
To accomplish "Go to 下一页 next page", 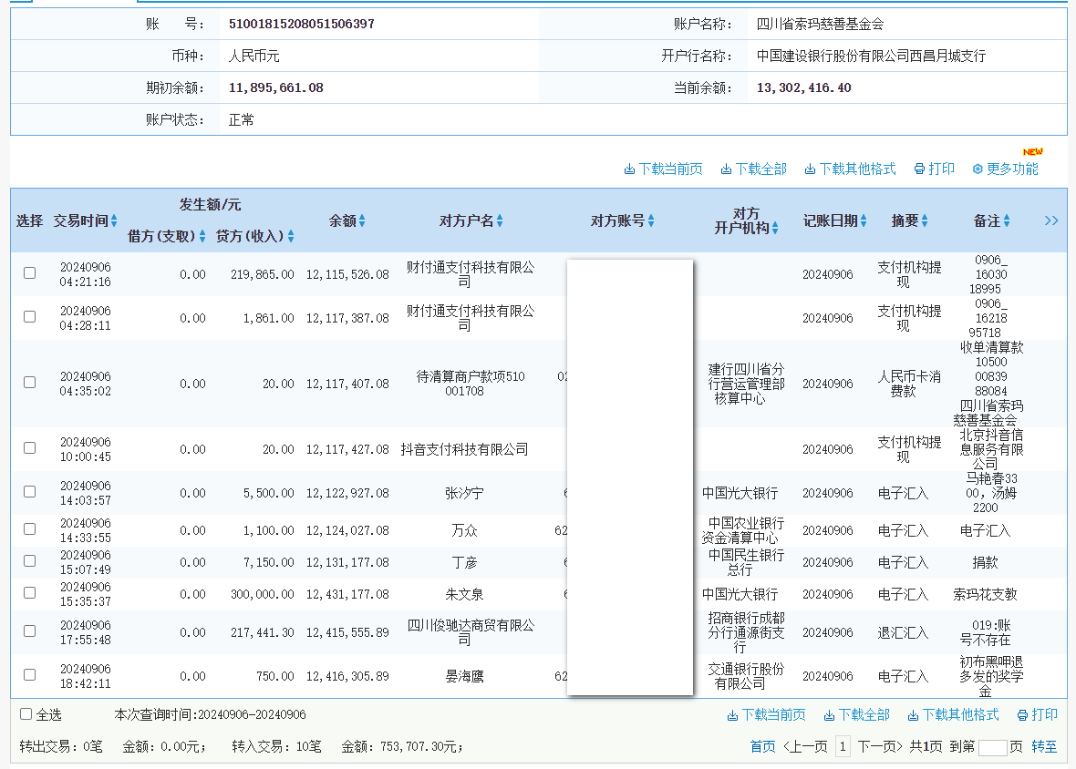I will pyautogui.click(x=880, y=746).
